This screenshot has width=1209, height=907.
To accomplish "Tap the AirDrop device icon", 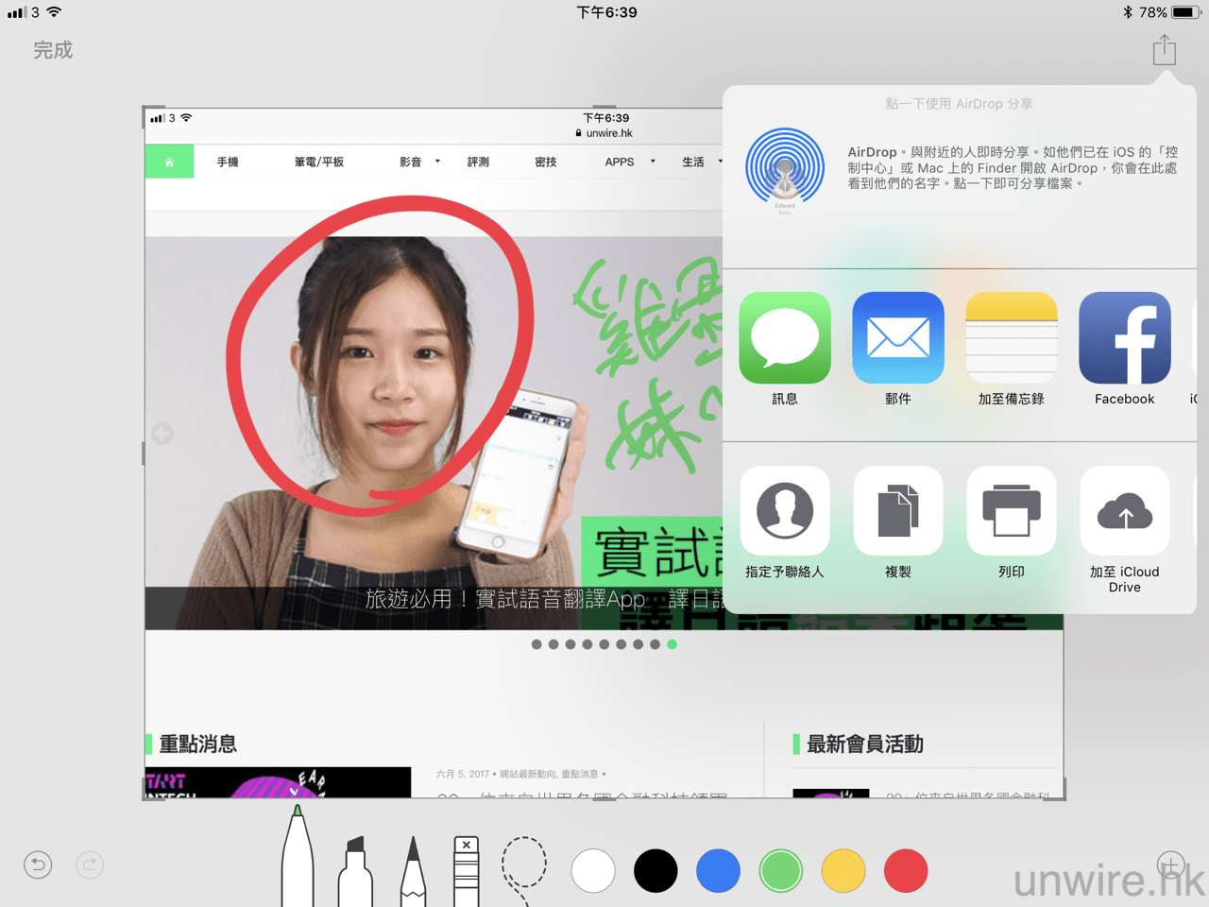I will (784, 169).
